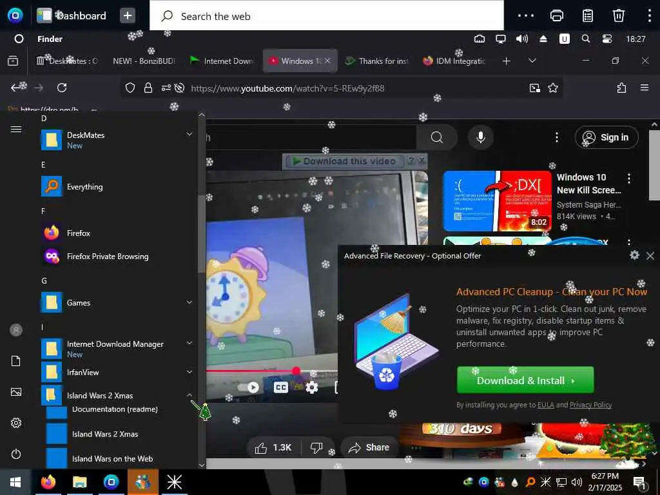
Task: Expand the DeskMates folder
Action: (x=117, y=140)
